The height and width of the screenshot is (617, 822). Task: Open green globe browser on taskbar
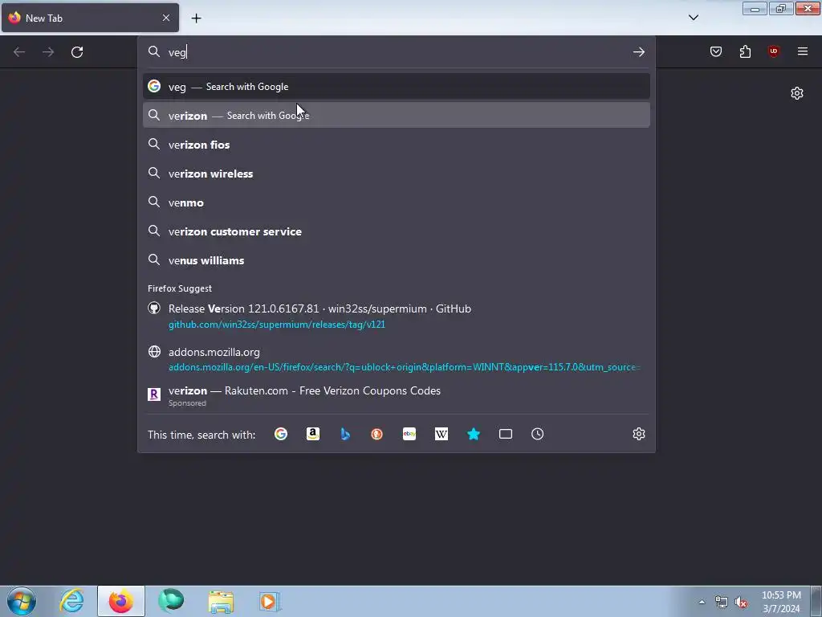click(x=171, y=601)
